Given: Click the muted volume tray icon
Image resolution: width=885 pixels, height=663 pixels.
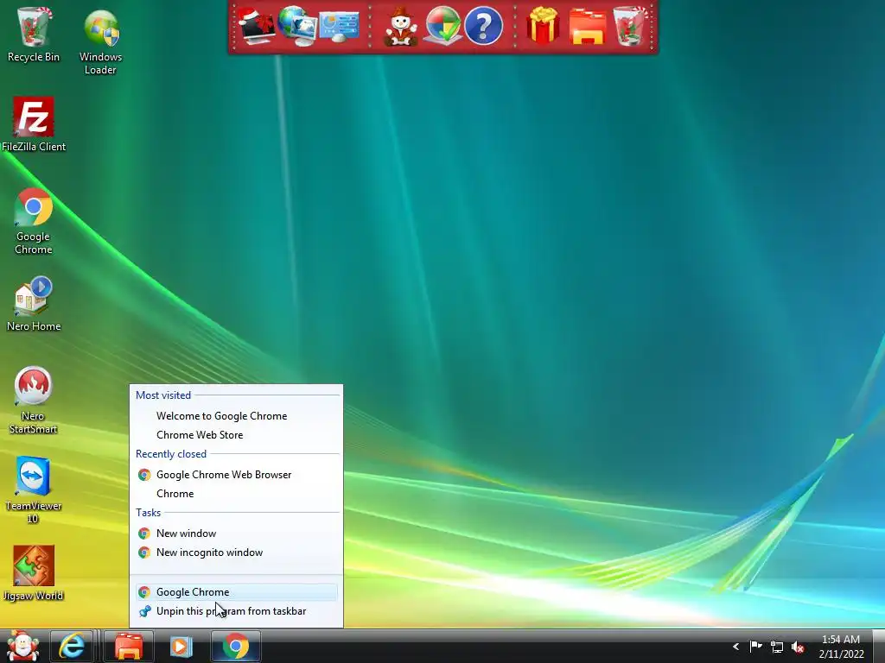Looking at the screenshot, I should tap(798, 647).
